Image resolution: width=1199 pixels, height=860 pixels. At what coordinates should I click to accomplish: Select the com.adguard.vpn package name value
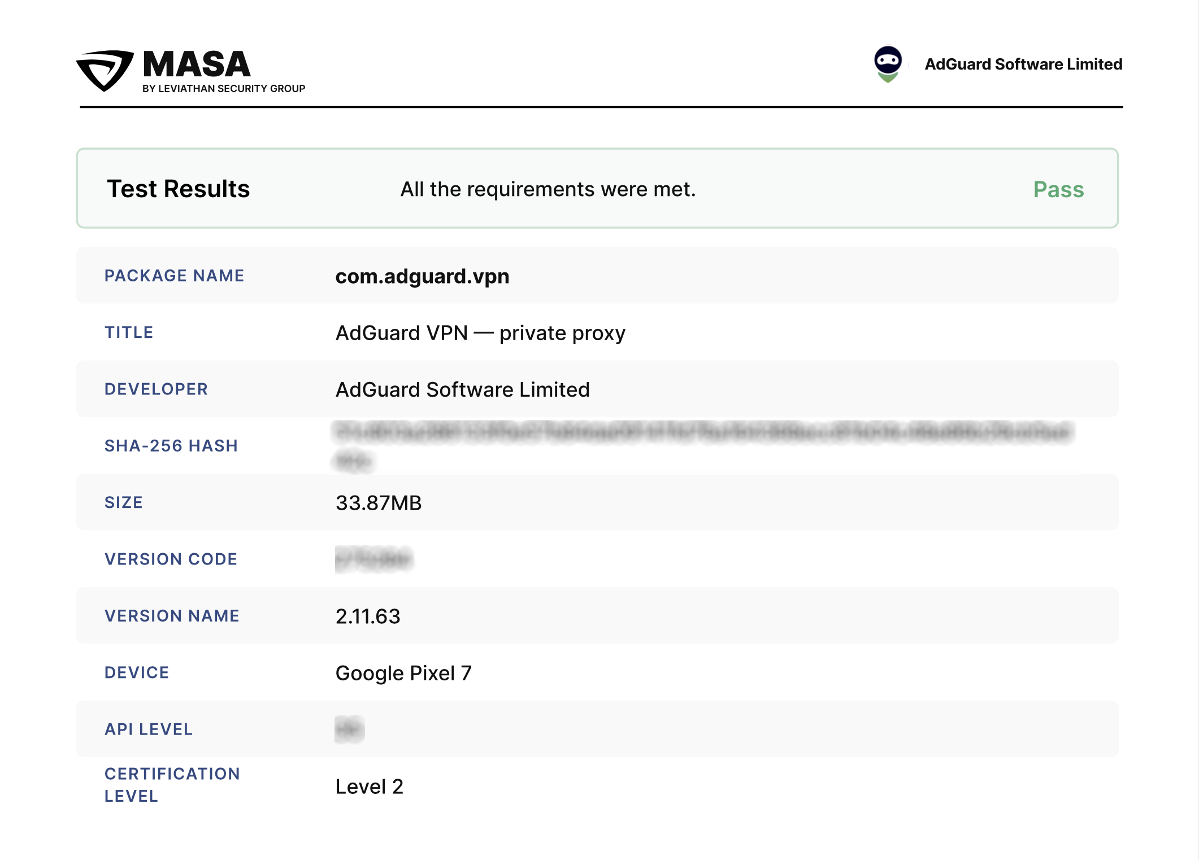pos(422,276)
